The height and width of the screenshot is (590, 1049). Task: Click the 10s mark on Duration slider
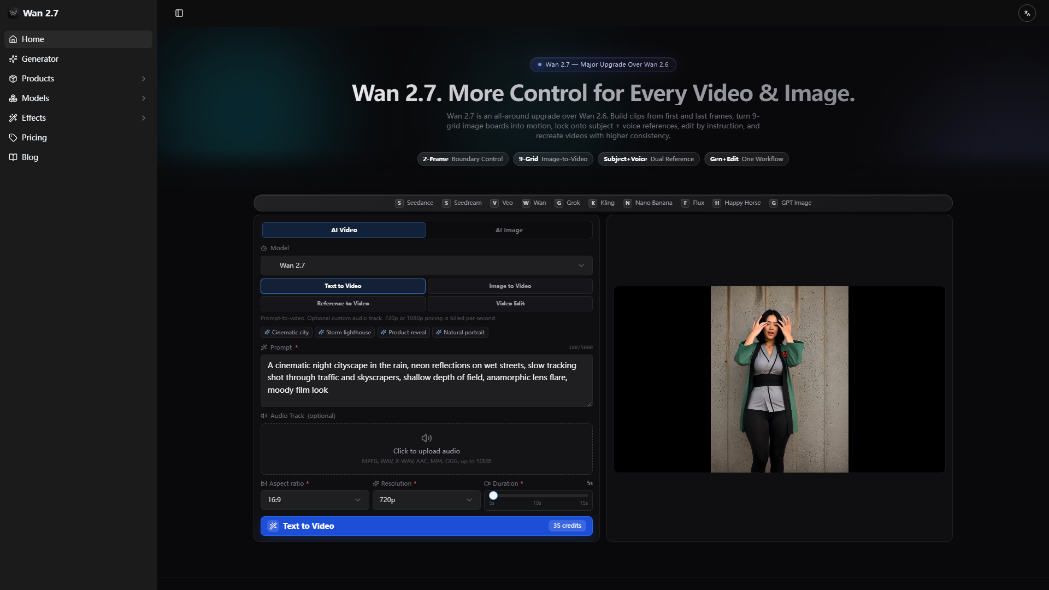point(537,503)
